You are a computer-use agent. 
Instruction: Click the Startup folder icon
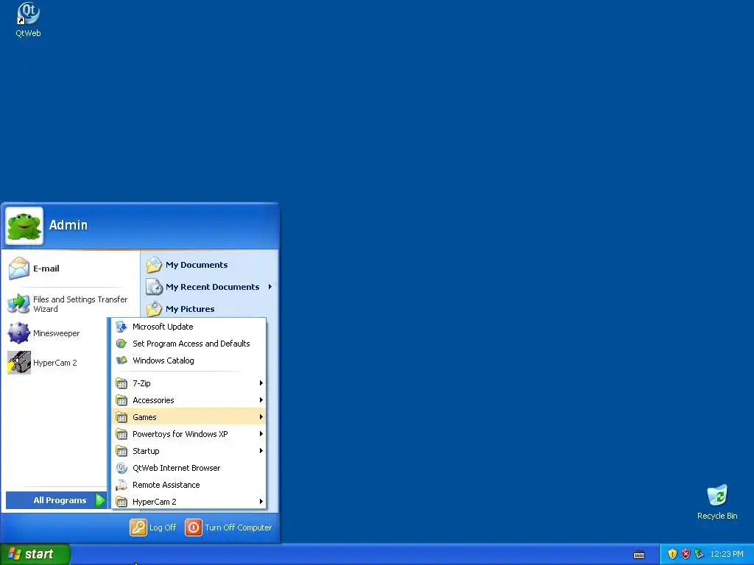[121, 451]
